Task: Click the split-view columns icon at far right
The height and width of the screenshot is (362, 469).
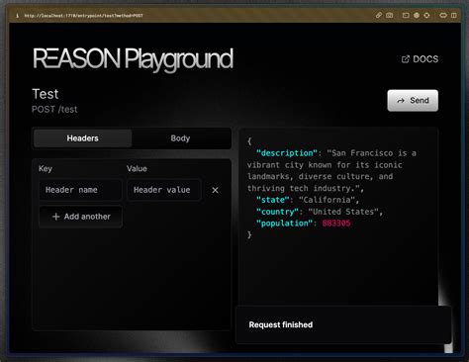Action: (x=454, y=15)
